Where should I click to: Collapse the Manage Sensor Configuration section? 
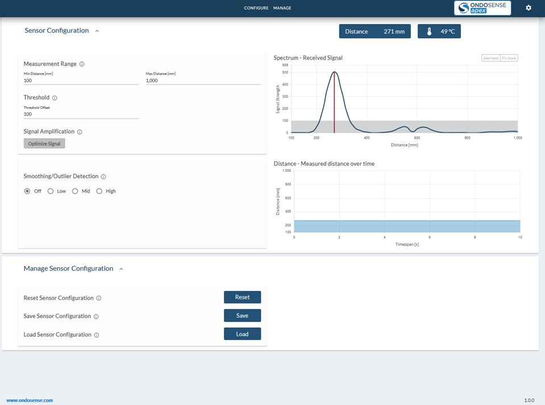pos(121,269)
